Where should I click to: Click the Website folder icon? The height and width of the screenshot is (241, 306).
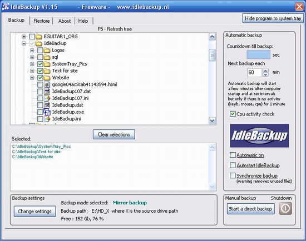(47, 78)
